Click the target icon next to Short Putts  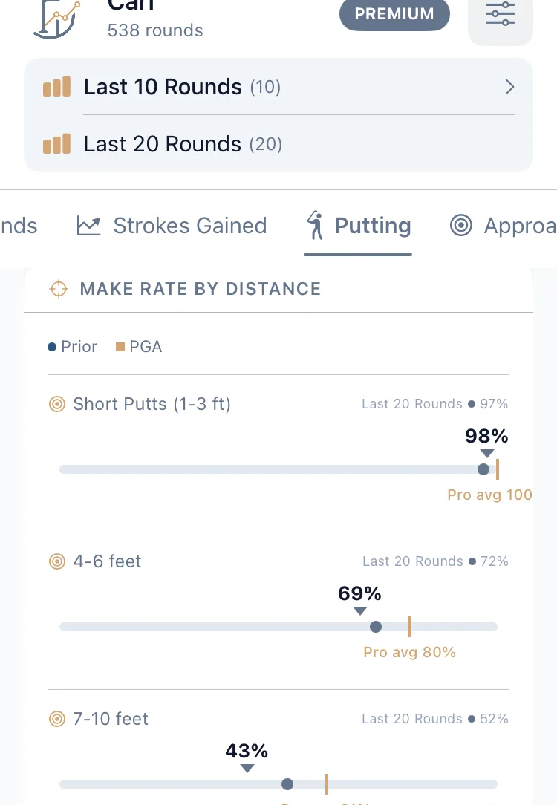57,404
